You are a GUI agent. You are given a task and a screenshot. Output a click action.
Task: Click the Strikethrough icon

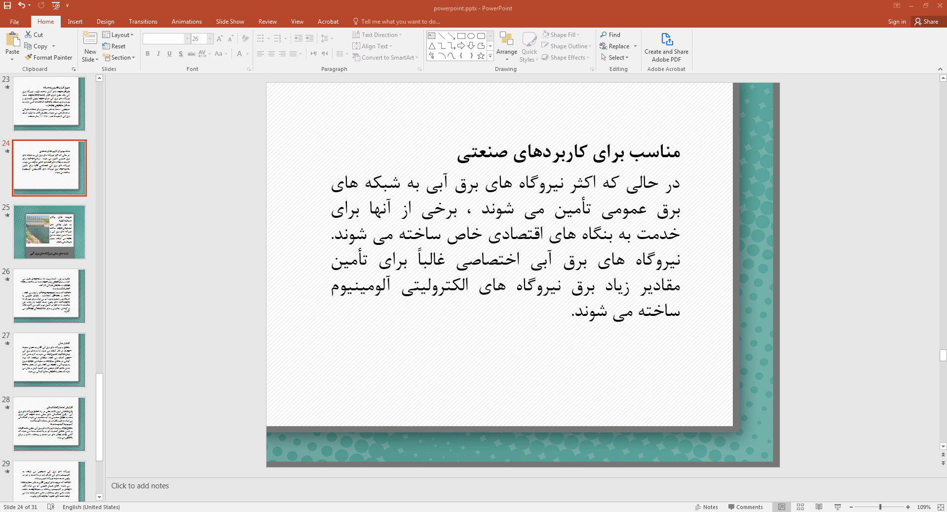point(191,54)
